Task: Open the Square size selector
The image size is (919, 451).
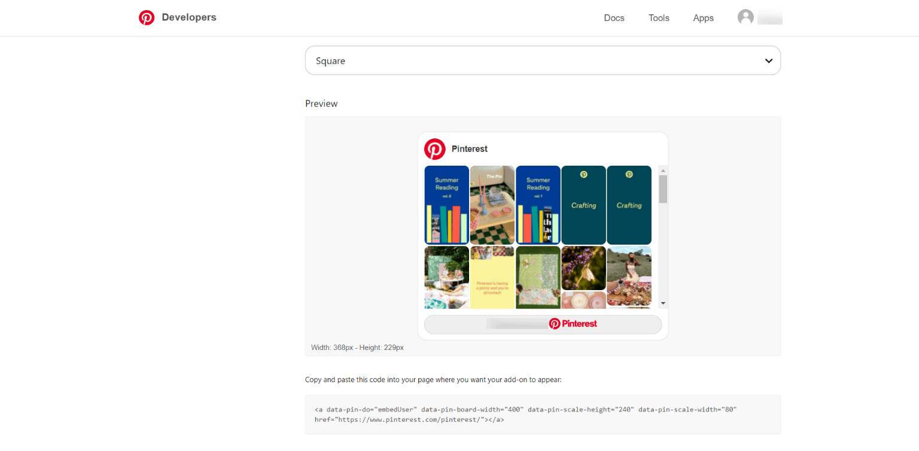Action: [x=543, y=60]
